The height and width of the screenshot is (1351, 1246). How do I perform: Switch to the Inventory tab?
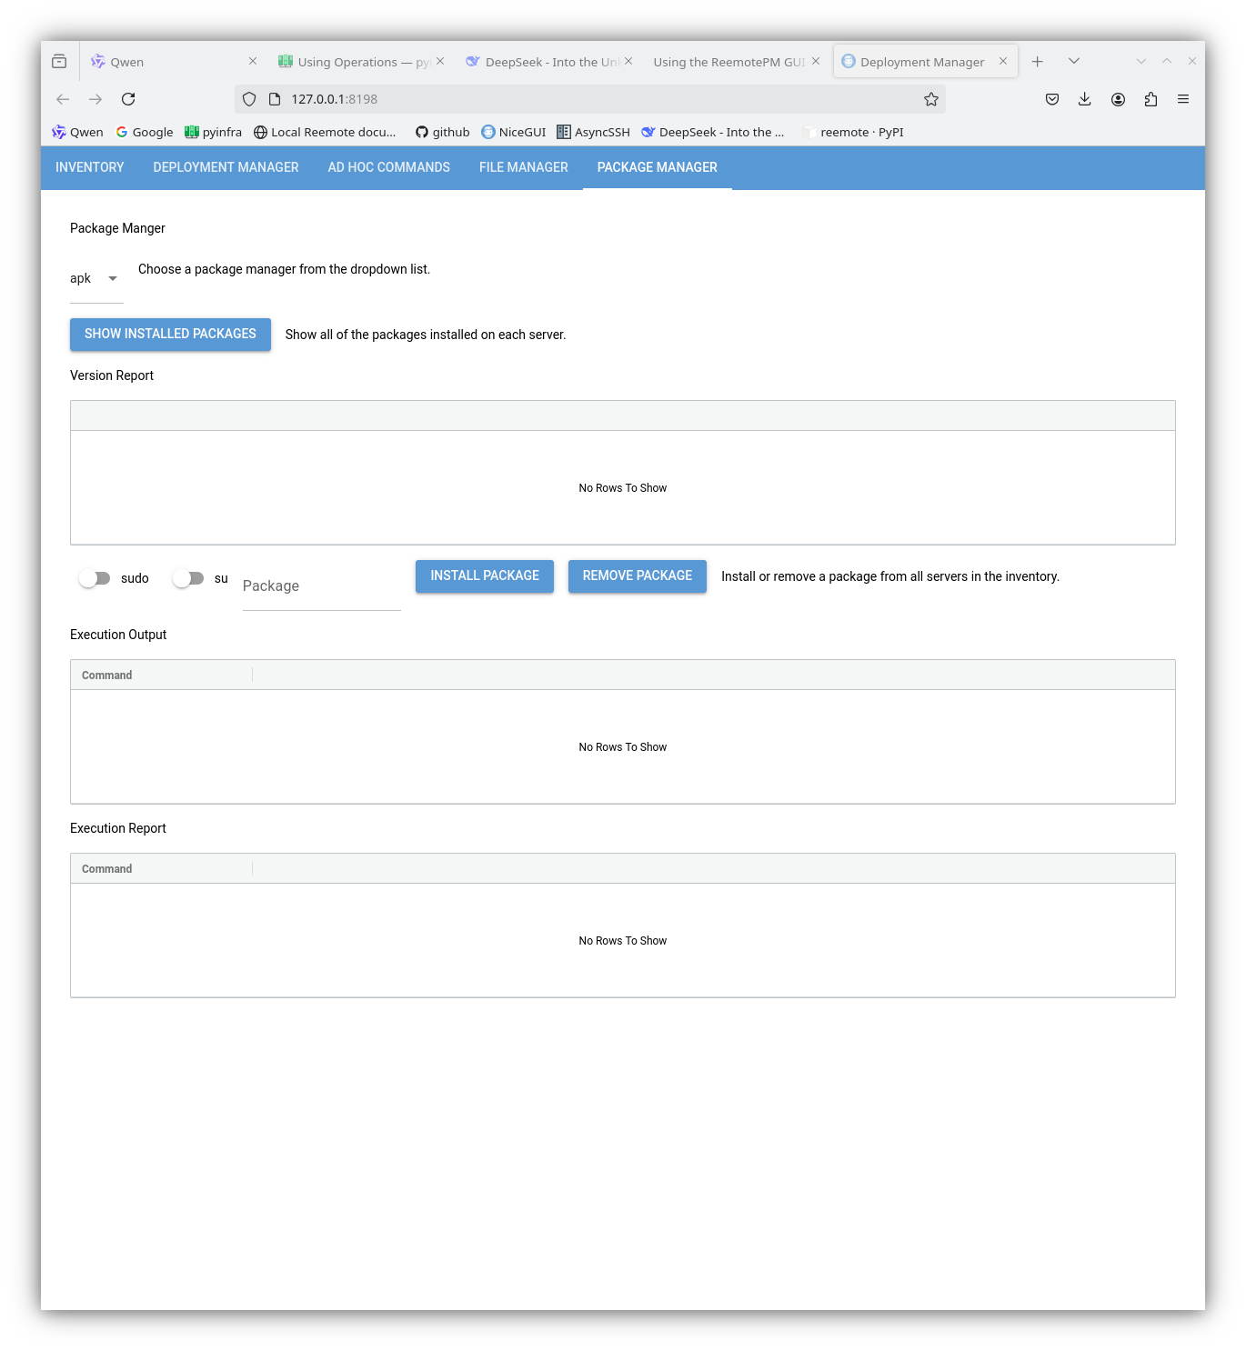point(89,167)
